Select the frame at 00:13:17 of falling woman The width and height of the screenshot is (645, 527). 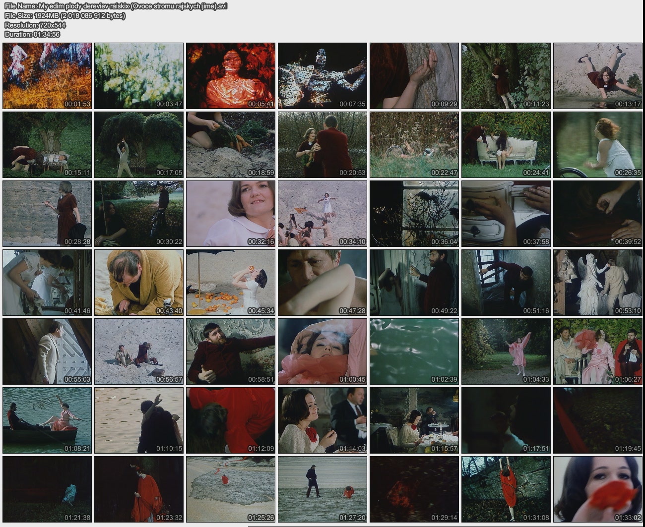click(598, 76)
